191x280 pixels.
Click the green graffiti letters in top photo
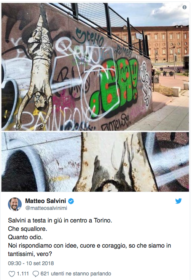pyautogui.click(x=114, y=86)
